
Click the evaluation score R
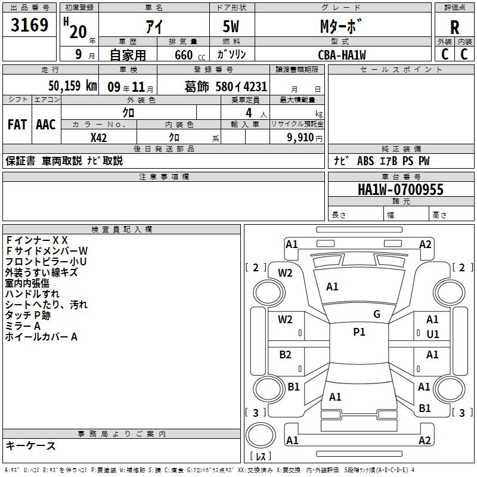click(454, 27)
